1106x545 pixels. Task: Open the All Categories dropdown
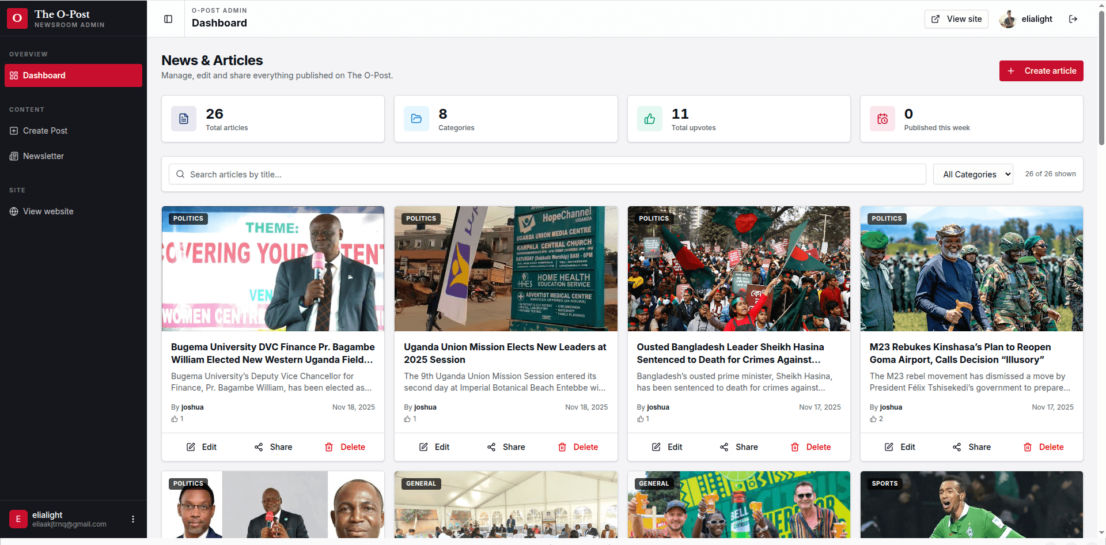click(x=973, y=174)
